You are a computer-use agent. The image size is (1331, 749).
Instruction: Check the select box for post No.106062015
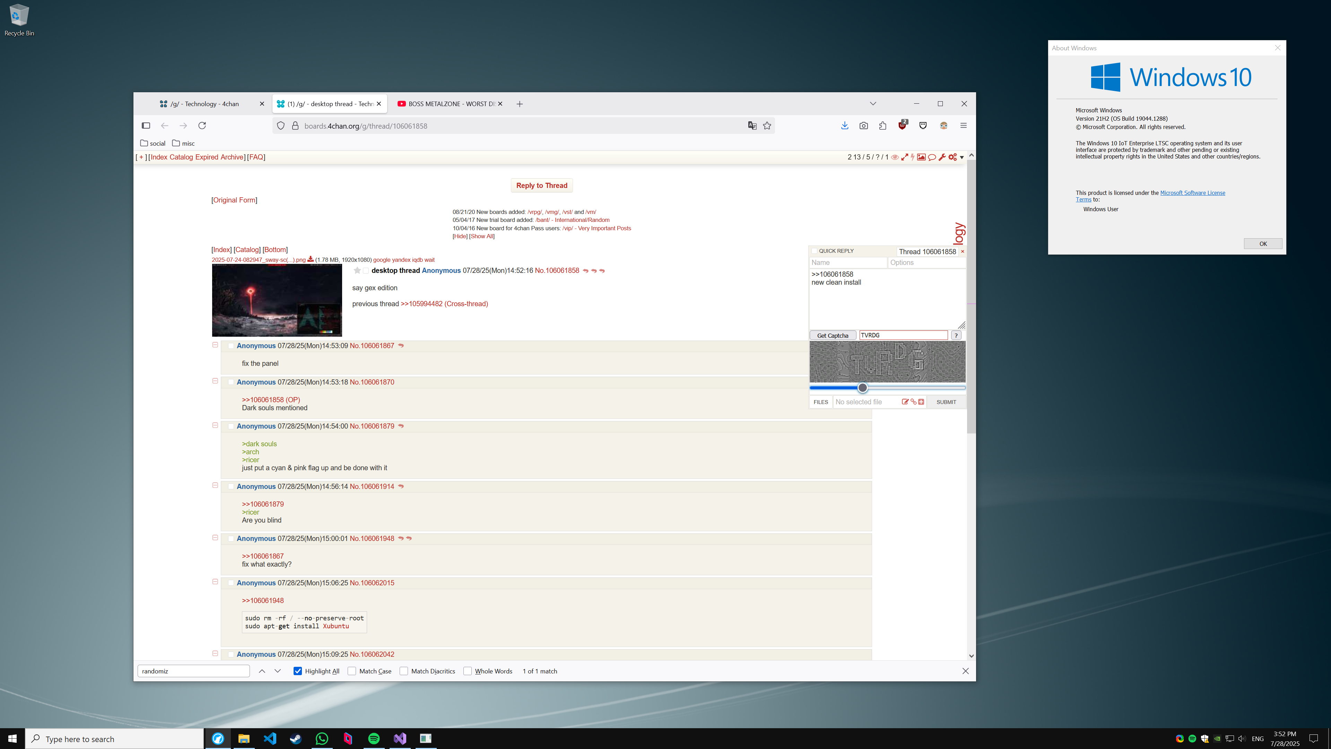click(x=231, y=583)
